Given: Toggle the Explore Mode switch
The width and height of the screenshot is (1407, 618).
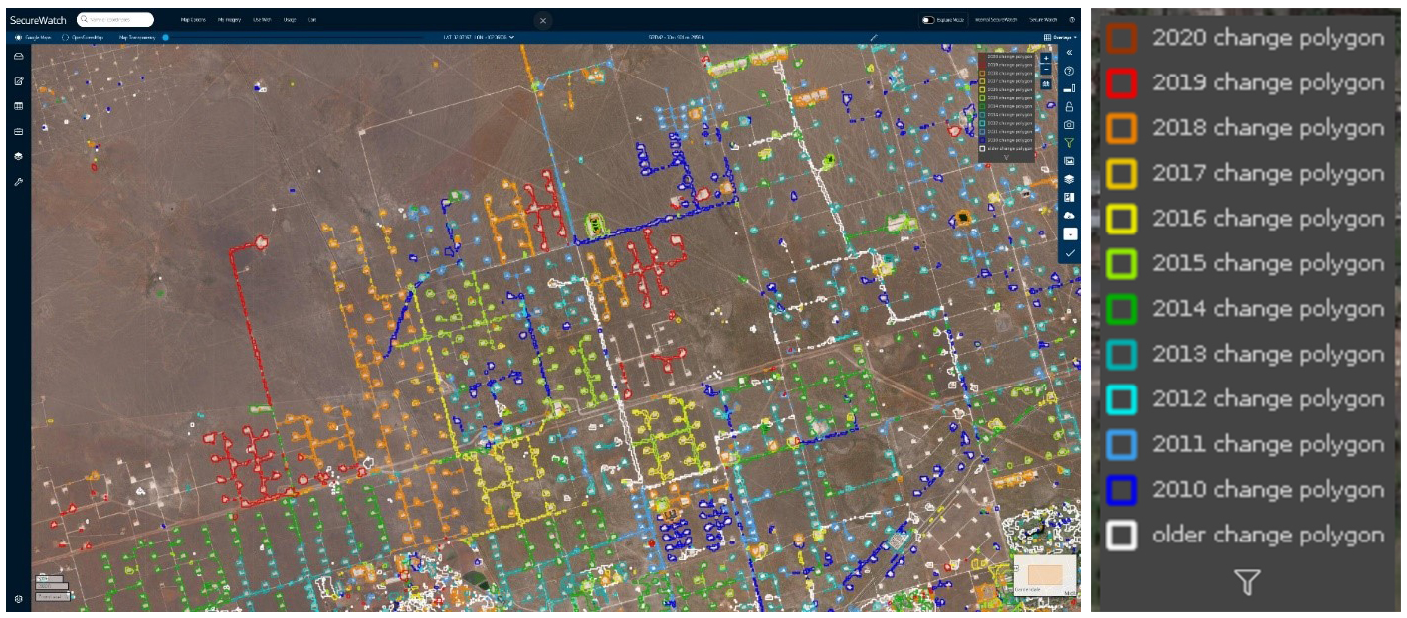Looking at the screenshot, I should (x=928, y=20).
